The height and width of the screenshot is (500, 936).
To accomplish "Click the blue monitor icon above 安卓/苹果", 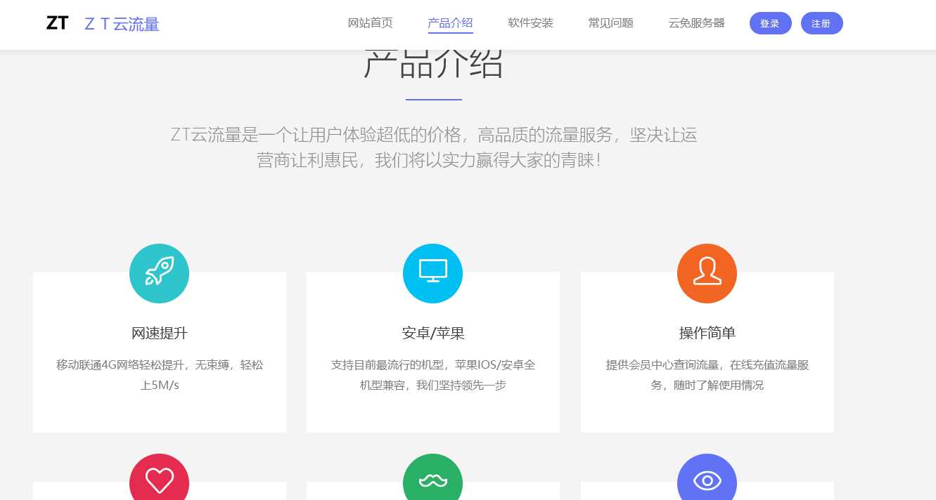I will 432,273.
